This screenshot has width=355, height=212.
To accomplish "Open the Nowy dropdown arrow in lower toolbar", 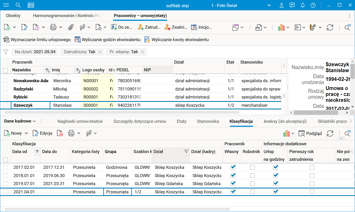I will coord(26,133).
